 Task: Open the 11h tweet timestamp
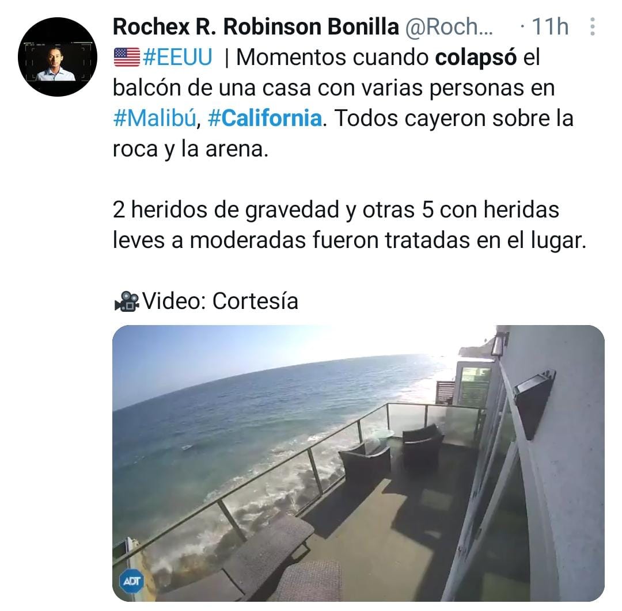(x=550, y=26)
